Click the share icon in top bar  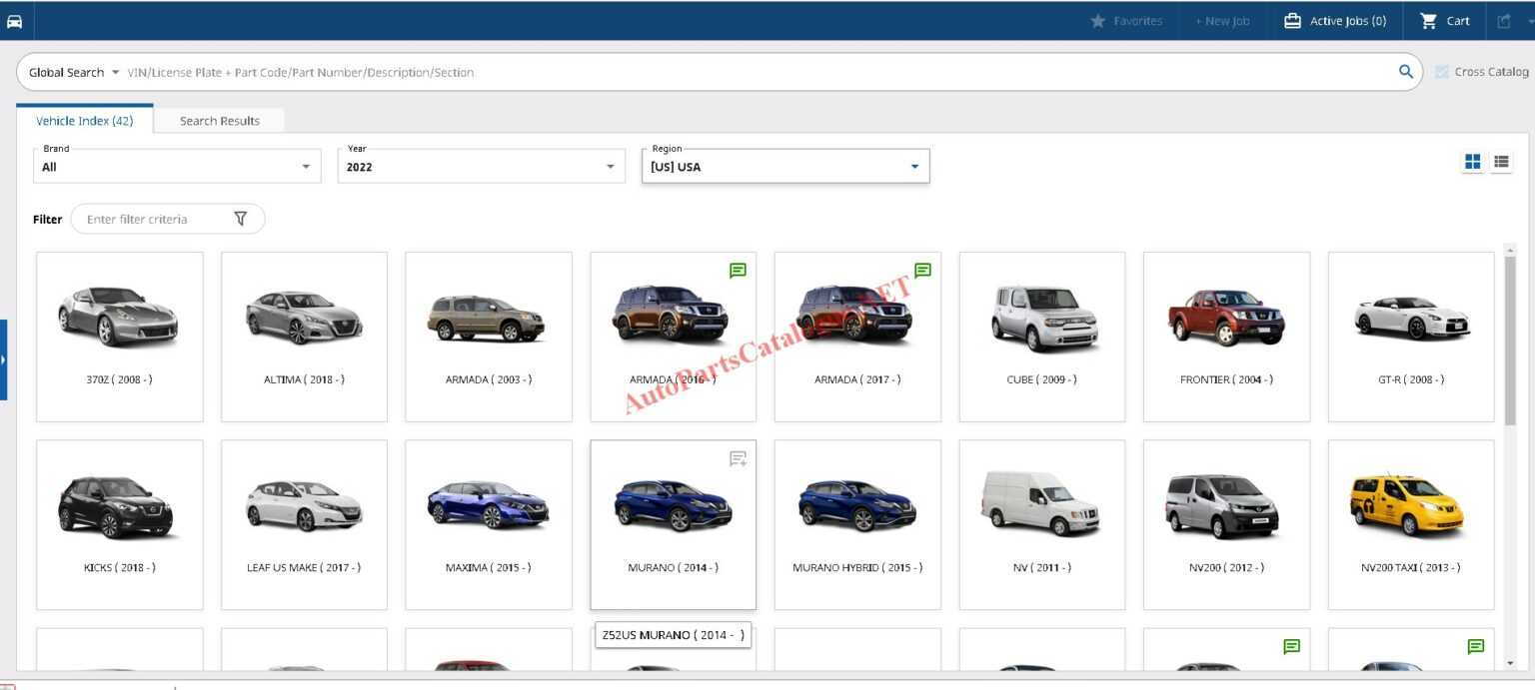[x=1504, y=21]
